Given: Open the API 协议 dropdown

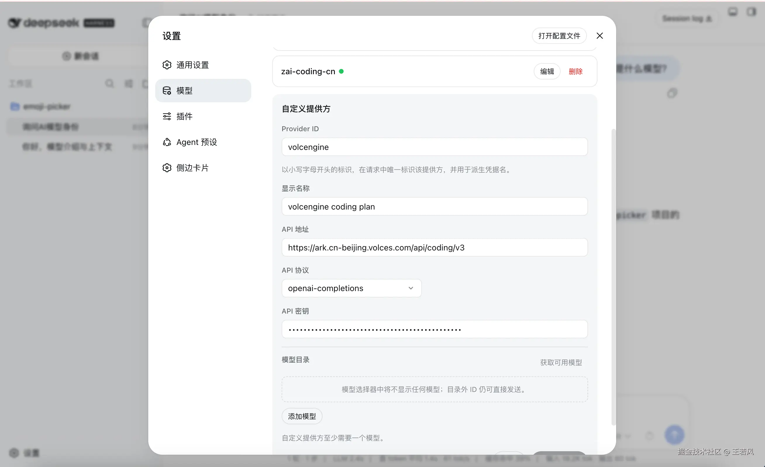Looking at the screenshot, I should click(352, 288).
